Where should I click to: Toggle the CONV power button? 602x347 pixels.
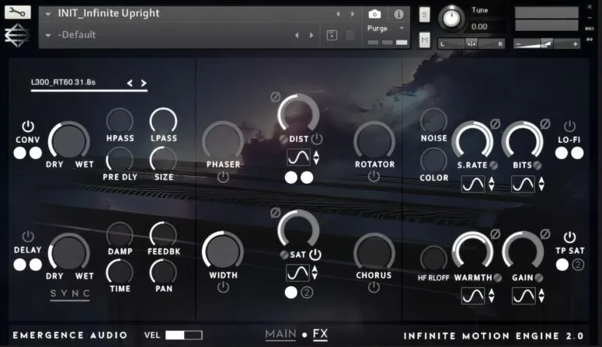[x=28, y=126]
